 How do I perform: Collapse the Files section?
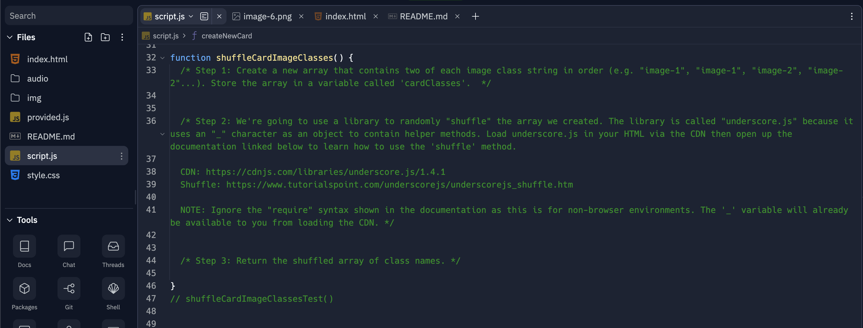pyautogui.click(x=10, y=37)
